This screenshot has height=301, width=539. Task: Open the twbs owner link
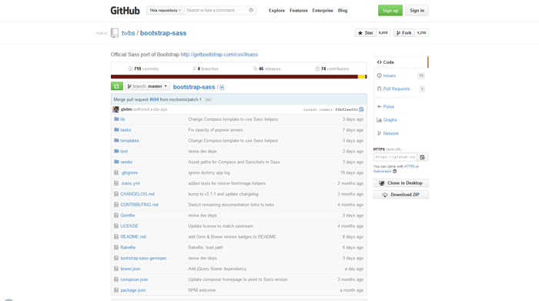pos(128,33)
